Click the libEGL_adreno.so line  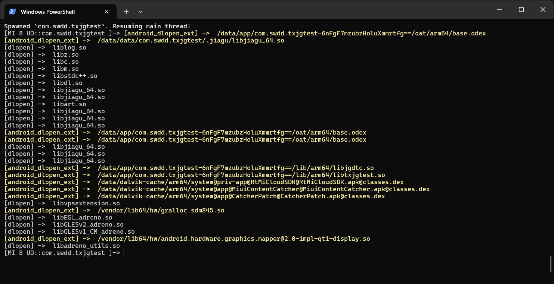pos(58,217)
